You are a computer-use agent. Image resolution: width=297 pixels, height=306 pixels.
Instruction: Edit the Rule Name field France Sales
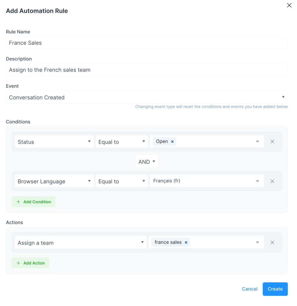[x=147, y=43]
